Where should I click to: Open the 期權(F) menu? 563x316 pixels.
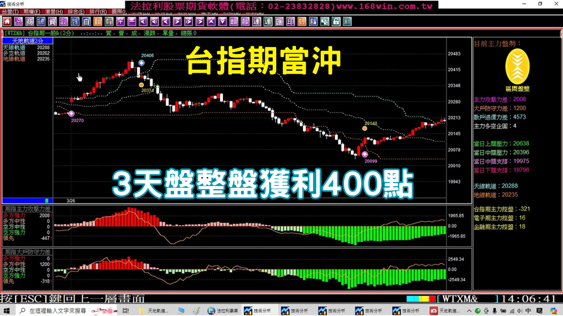(x=32, y=12)
